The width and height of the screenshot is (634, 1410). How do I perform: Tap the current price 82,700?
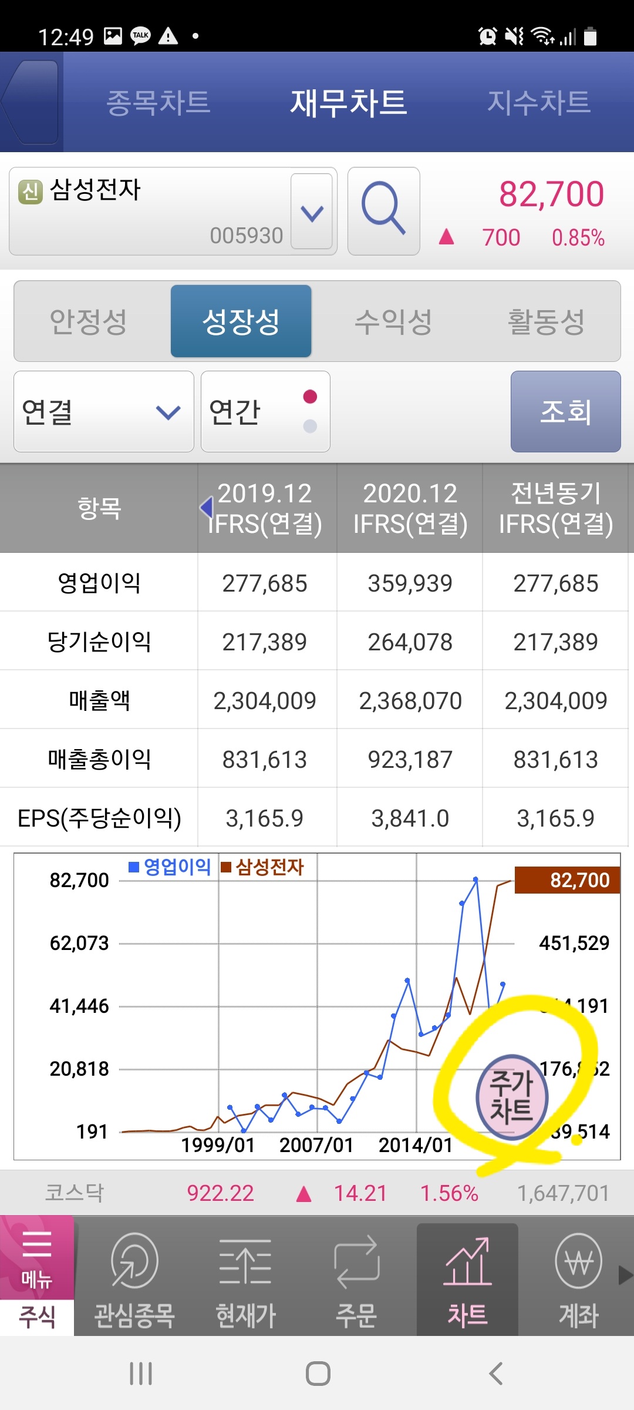[551, 194]
